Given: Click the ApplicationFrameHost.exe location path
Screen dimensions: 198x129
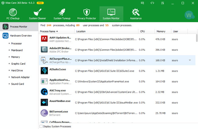Looking at the screenshot, I should point(102,82).
